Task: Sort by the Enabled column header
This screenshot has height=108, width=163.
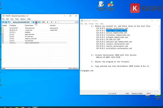Action: 4,25
